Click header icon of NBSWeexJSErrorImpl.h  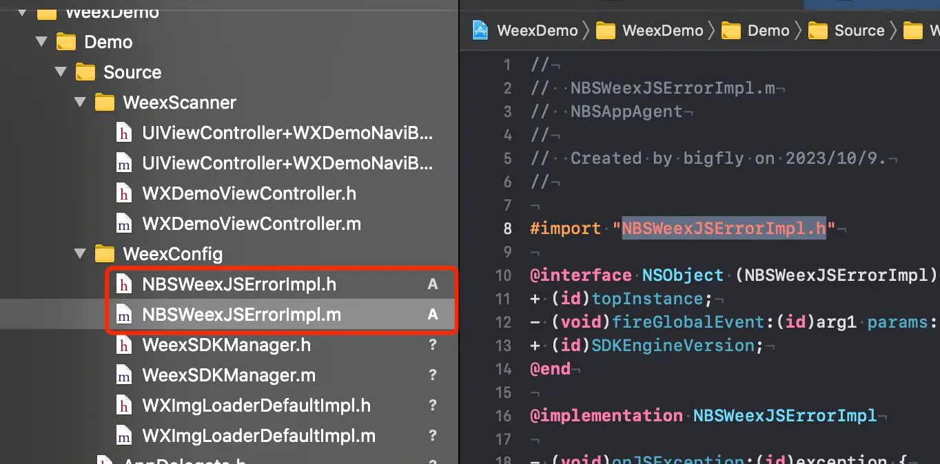[123, 284]
